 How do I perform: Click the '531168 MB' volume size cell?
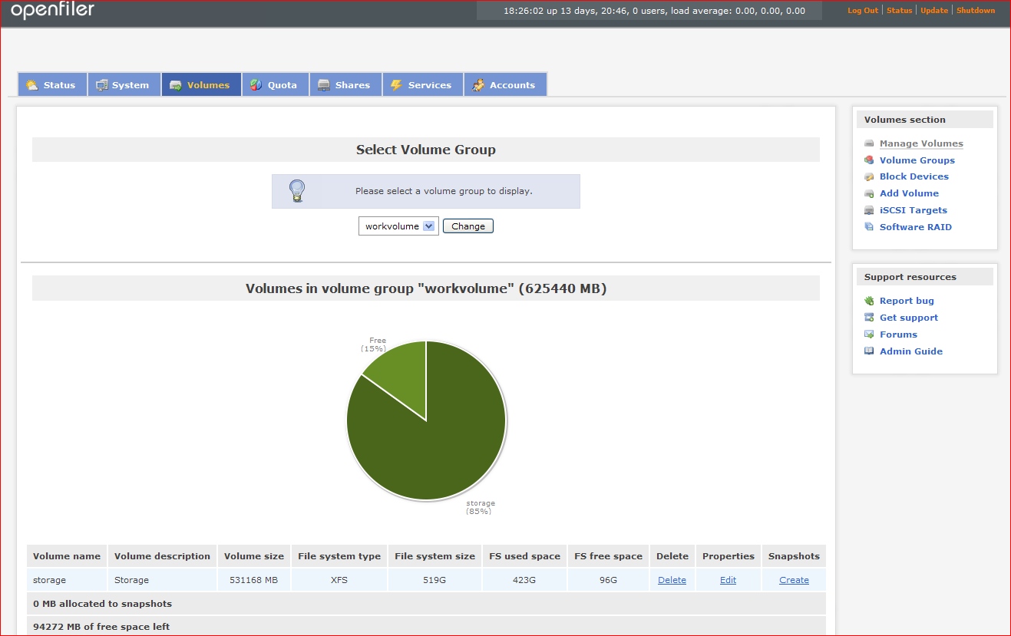click(253, 580)
